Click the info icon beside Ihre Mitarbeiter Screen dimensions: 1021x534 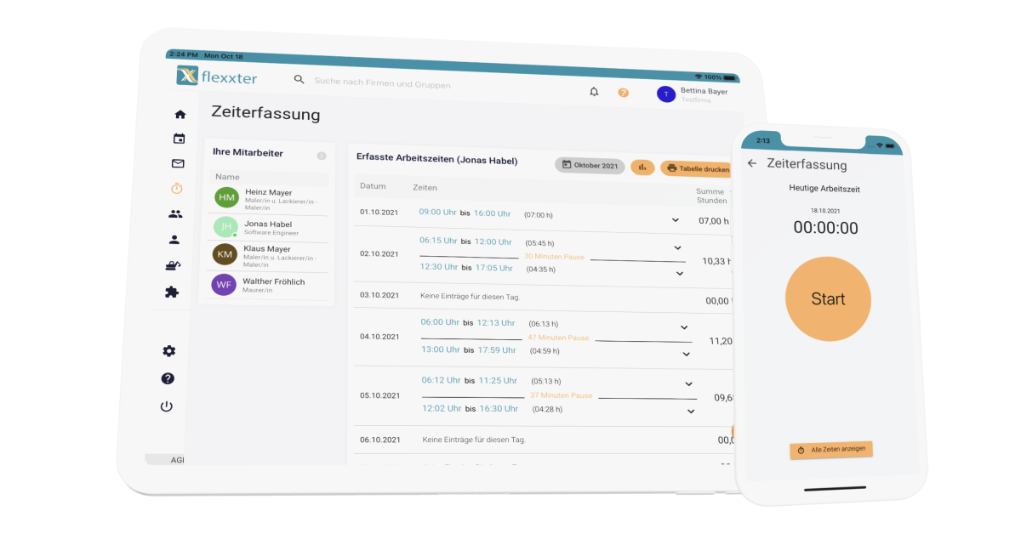[x=322, y=156]
